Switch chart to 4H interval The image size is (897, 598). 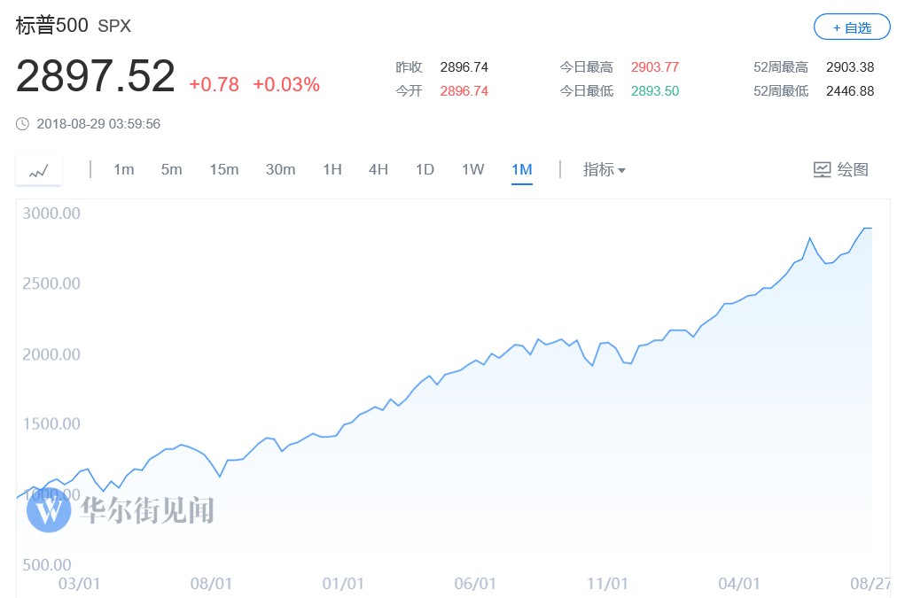point(378,169)
